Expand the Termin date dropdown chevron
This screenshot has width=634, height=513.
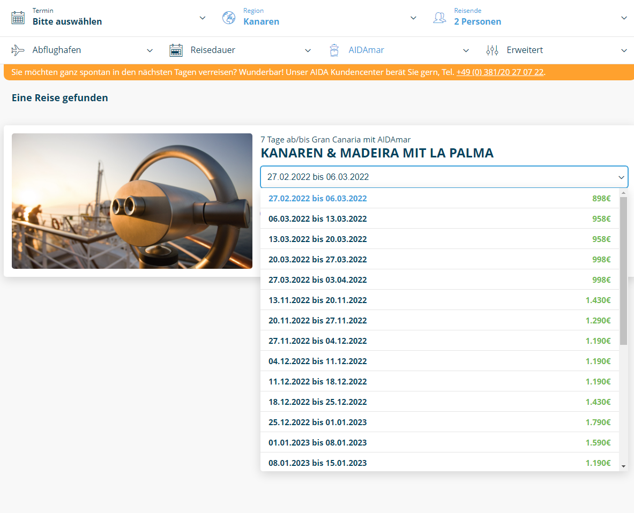click(x=203, y=18)
